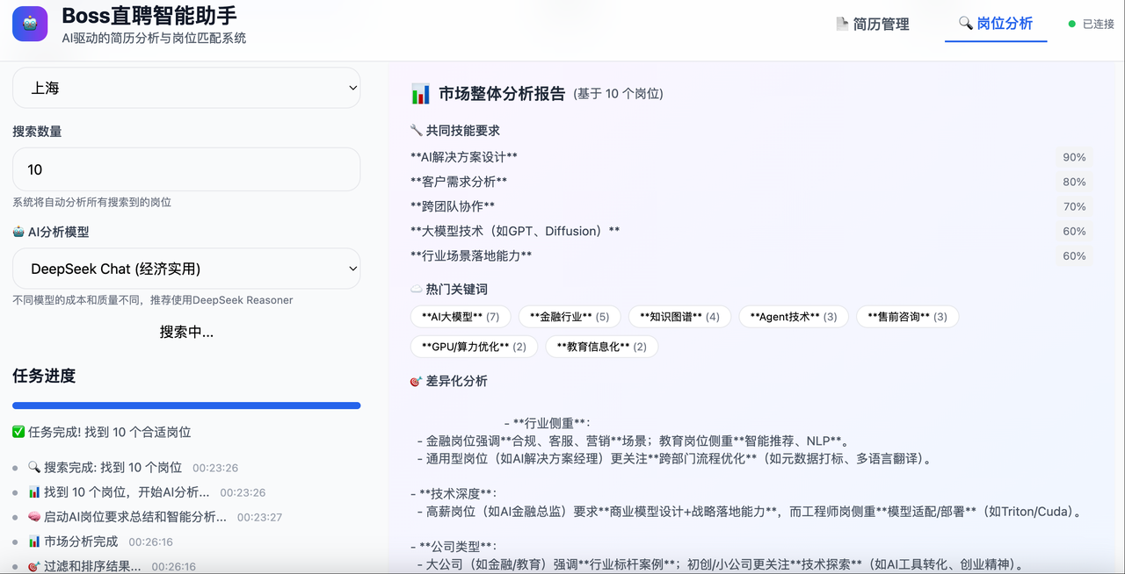Click the 搜索中... button

coord(186,332)
